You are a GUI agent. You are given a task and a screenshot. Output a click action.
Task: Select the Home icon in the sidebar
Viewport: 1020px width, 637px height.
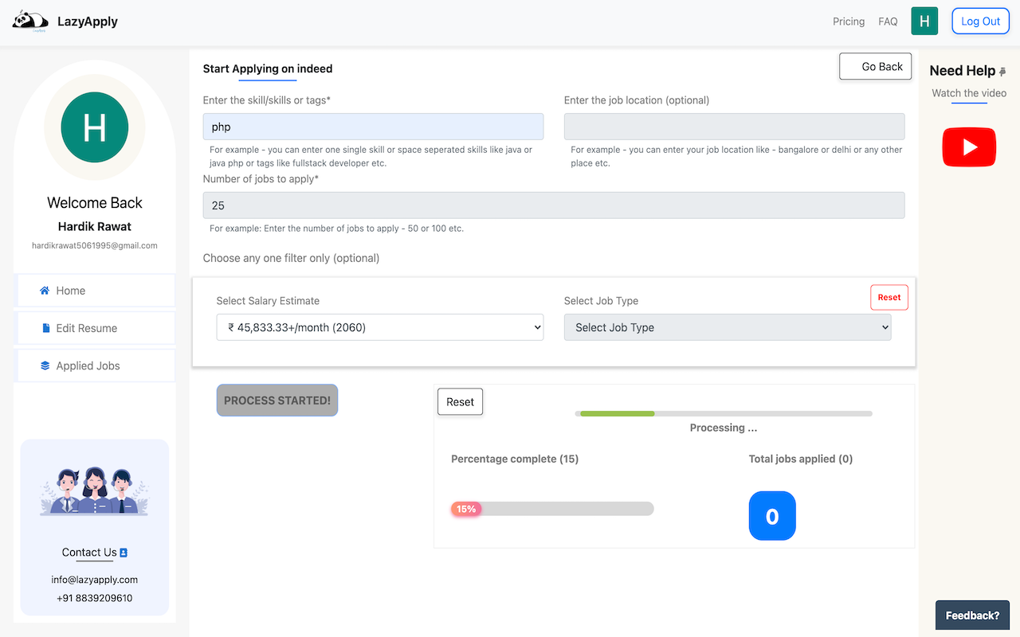coord(45,290)
